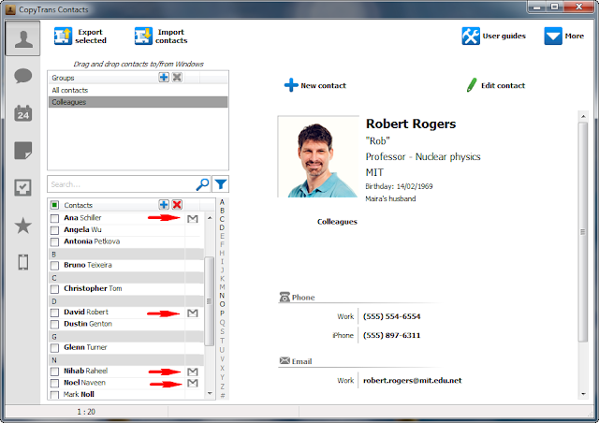Check the Dustin Genton checkbox
The image size is (599, 423).
[54, 325]
